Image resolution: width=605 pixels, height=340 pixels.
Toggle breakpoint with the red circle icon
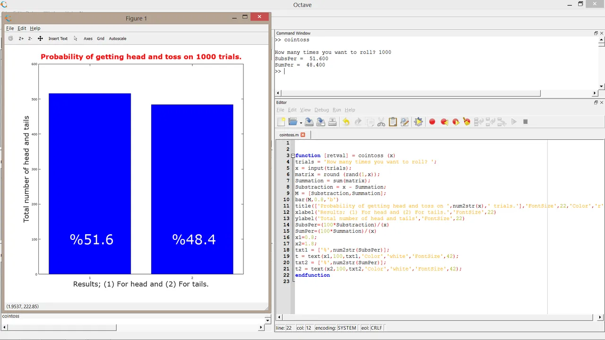click(x=432, y=122)
